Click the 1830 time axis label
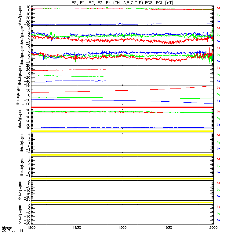This screenshot has height=245, width=229. coord(77,228)
